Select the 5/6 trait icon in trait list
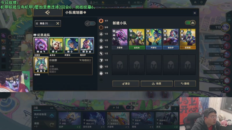The height and width of the screenshot is (130, 232). coord(101,27)
